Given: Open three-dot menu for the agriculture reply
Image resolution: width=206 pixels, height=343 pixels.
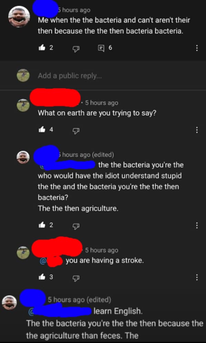Looking at the screenshot, I should pyautogui.click(x=197, y=225).
